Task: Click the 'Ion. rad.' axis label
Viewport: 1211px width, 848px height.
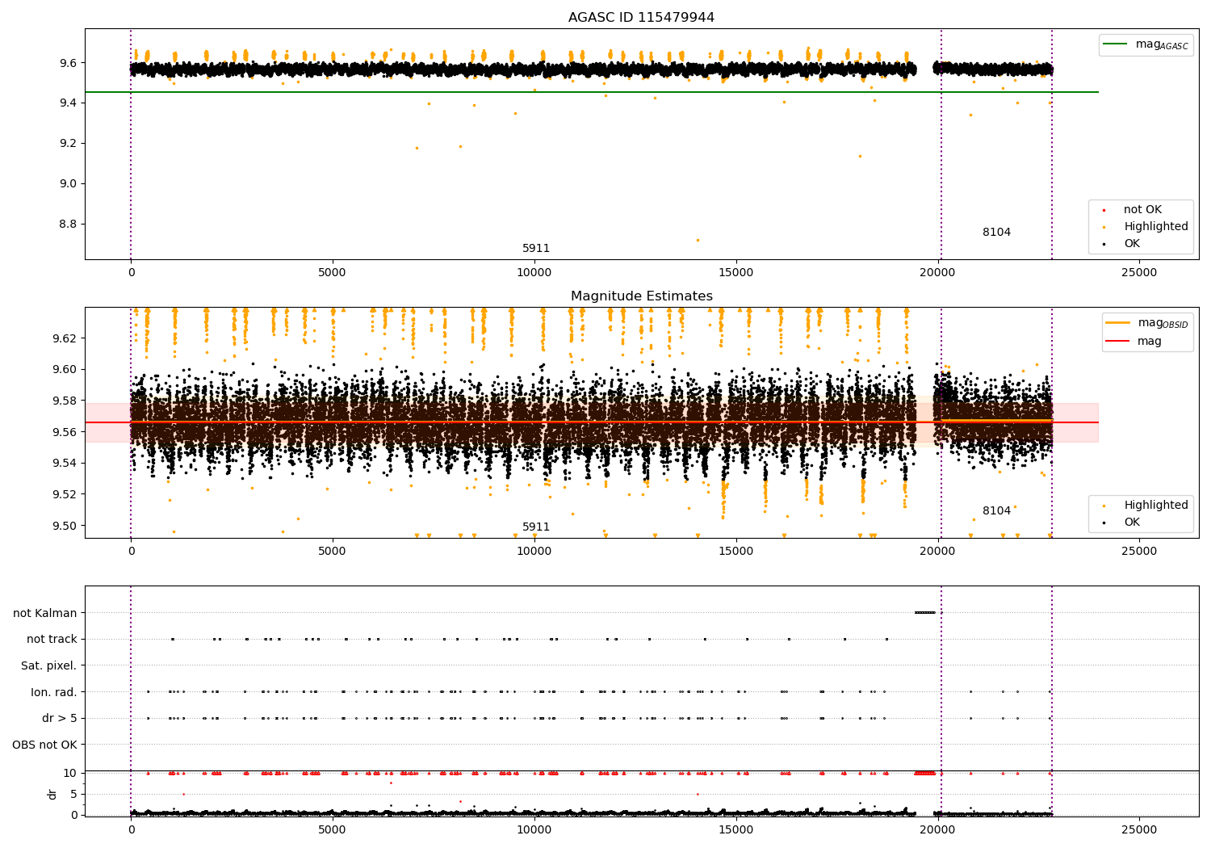Action: pyautogui.click(x=53, y=692)
